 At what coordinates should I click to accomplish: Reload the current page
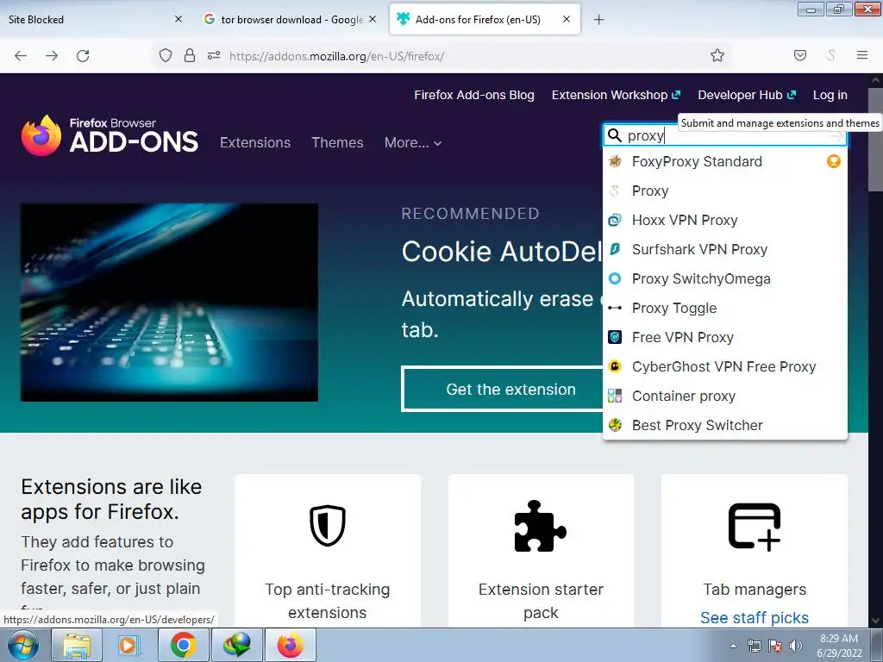[x=83, y=56]
